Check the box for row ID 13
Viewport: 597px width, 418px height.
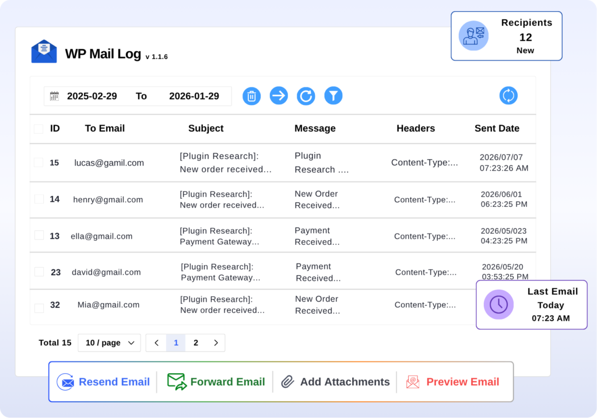click(39, 236)
